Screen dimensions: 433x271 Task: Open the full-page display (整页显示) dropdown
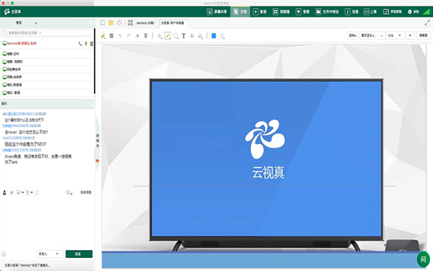367,35
